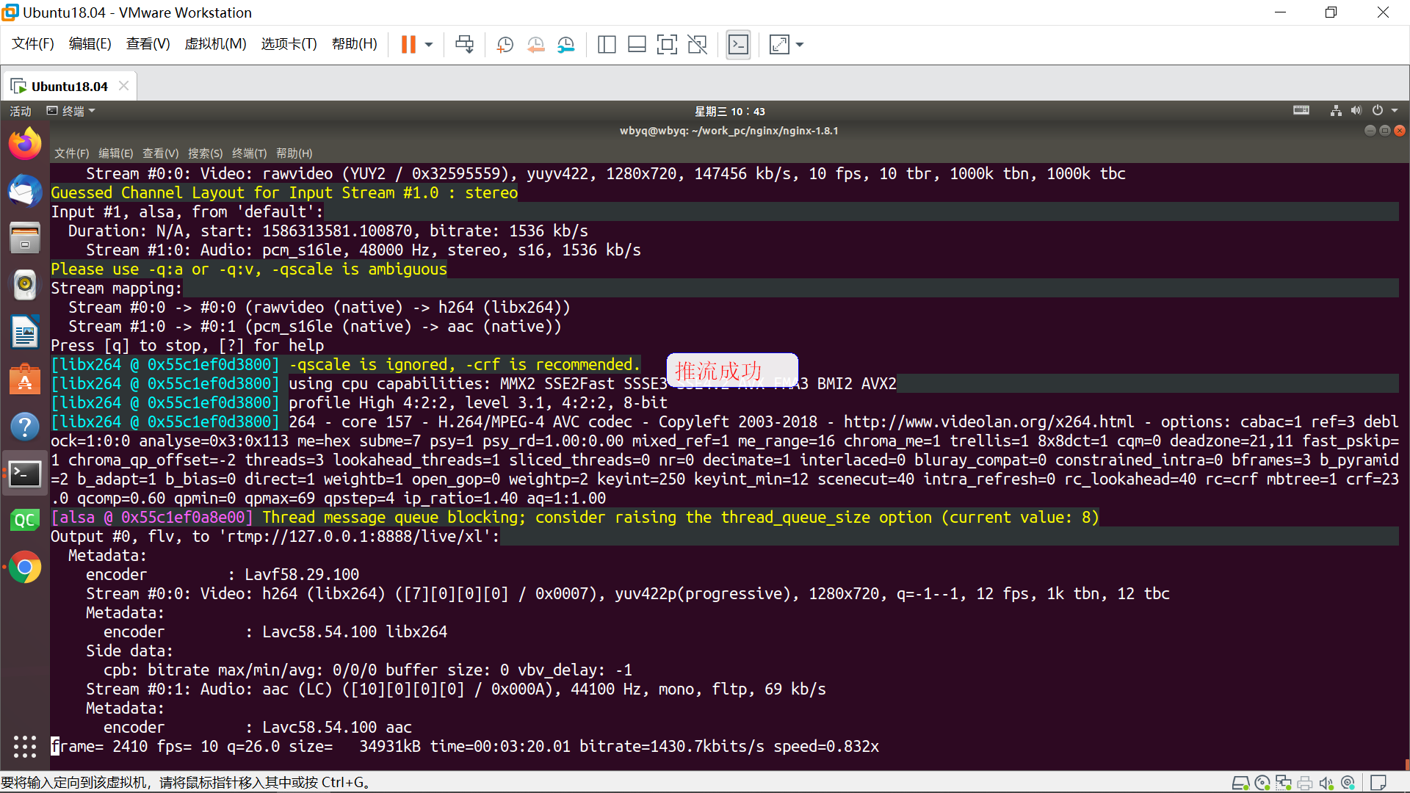Suspend the virtual machine with the pause icon

tap(409, 44)
